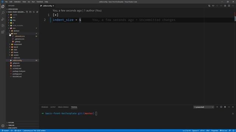Open _elements.scss file in explorer
The image size is (236, 132).
tap(22, 36)
